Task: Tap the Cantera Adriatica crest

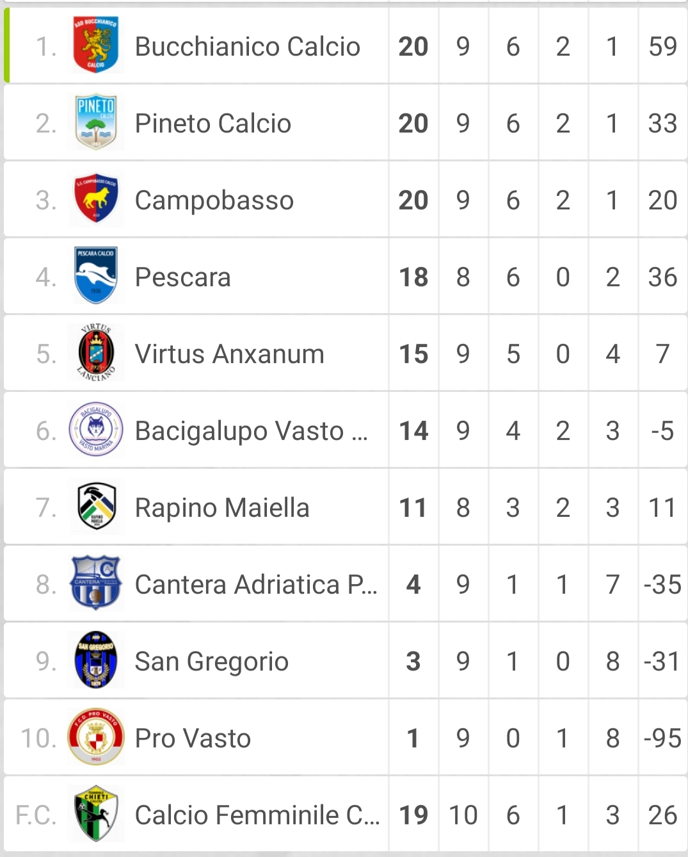Action: click(x=96, y=584)
